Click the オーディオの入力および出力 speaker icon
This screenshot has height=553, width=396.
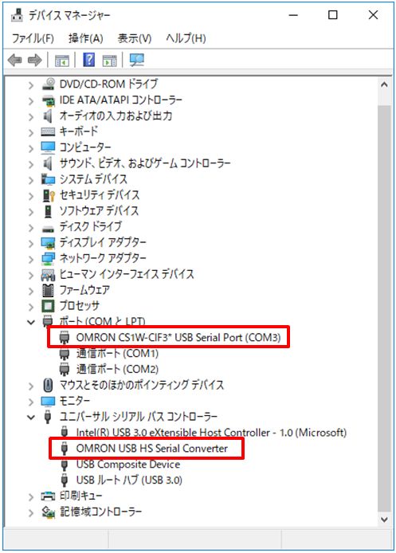pos(48,116)
